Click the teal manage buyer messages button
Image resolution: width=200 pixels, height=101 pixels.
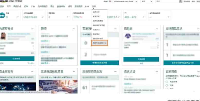point(100,63)
